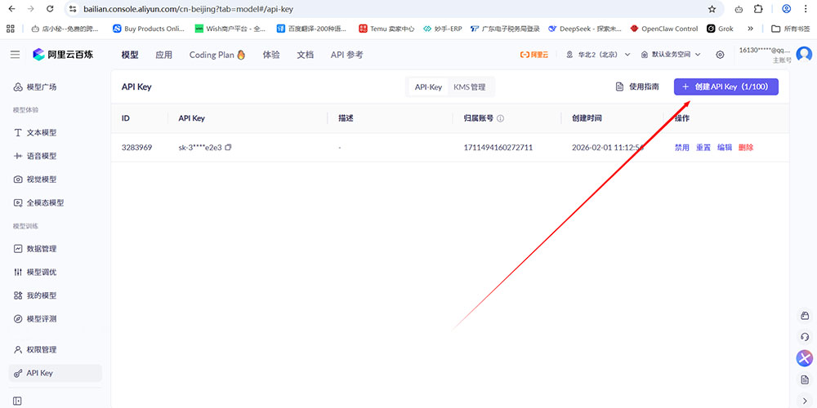Open the 体验 navigation tab
Image resolution: width=817 pixels, height=408 pixels.
(271, 55)
